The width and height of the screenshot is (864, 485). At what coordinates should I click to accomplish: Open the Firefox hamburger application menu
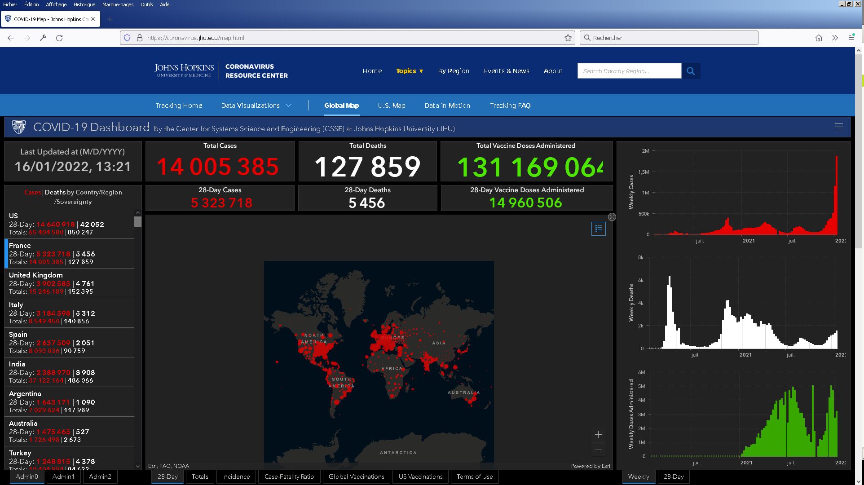(x=851, y=38)
